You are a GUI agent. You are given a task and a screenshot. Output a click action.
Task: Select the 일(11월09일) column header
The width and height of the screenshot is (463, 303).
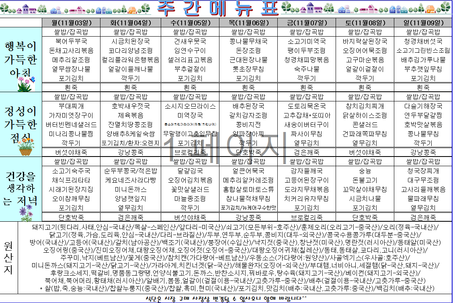(423, 22)
